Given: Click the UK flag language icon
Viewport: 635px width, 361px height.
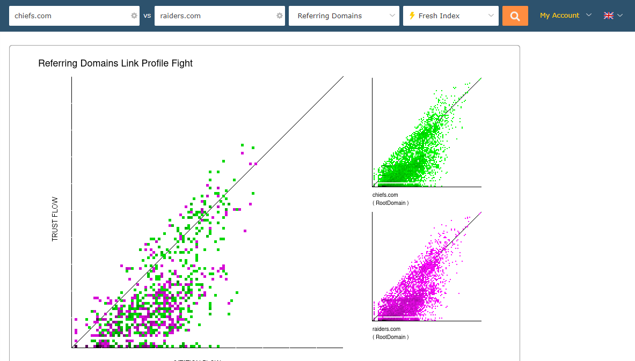Looking at the screenshot, I should 608,16.
